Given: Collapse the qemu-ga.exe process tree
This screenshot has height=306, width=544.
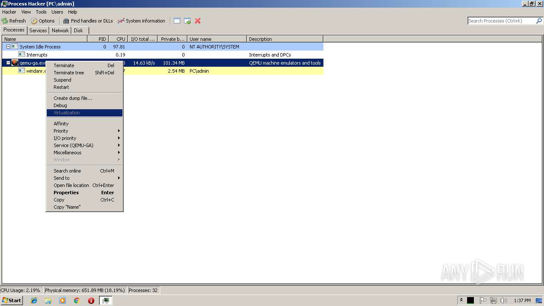Looking at the screenshot, I should pos(8,63).
